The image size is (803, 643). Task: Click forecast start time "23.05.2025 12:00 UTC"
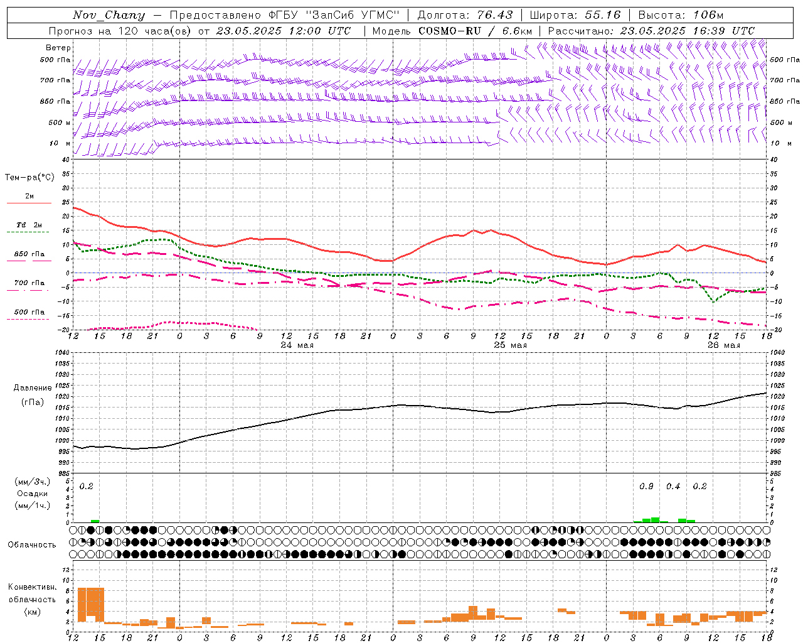point(284,31)
